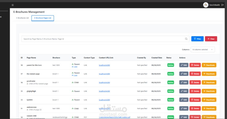Click 'Child of the newest page' subtitle

click(x=38, y=84)
